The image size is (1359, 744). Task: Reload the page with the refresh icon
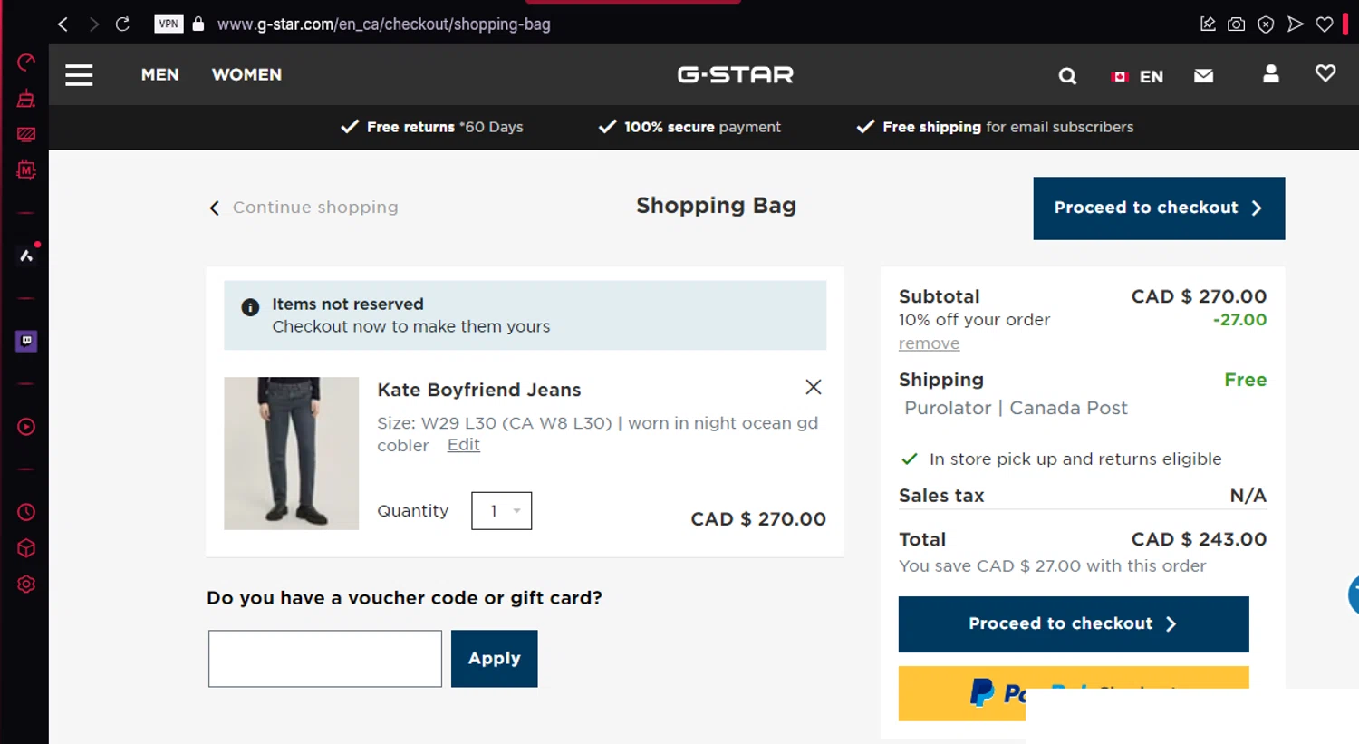tap(122, 24)
